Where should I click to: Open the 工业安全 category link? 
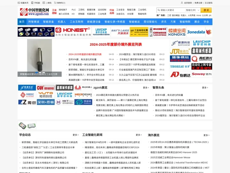click(x=120, y=10)
